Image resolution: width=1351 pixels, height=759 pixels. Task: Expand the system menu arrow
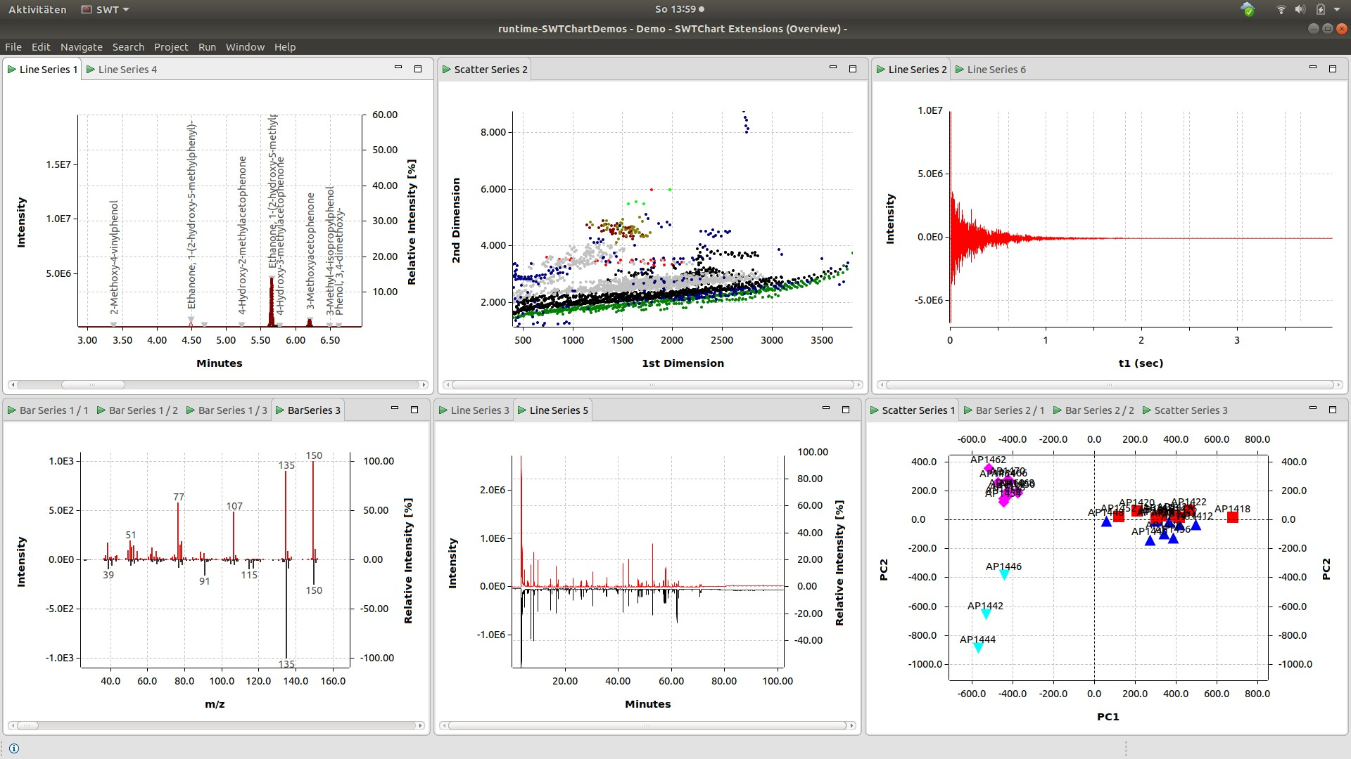1337,10
